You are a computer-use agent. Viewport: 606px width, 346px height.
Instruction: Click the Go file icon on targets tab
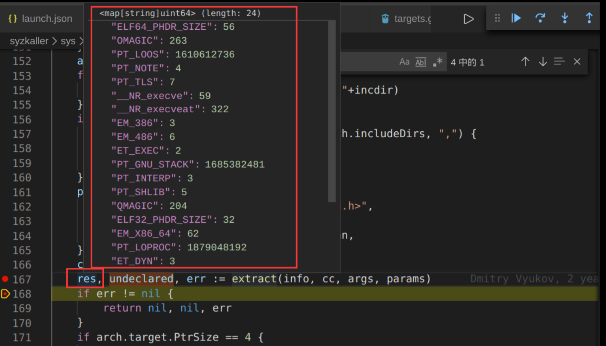click(385, 19)
